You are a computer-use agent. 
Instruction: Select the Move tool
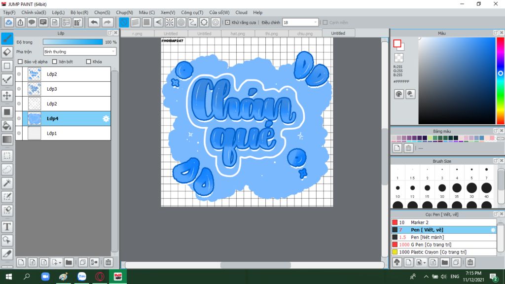click(7, 95)
